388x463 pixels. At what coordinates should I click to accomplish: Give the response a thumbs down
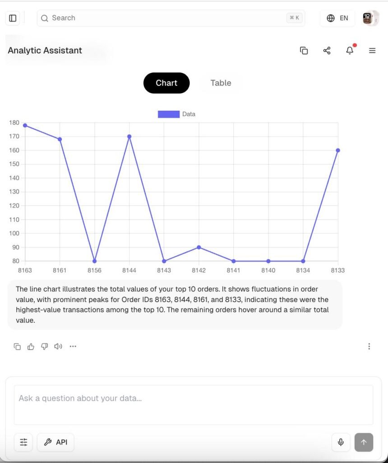[44, 346]
